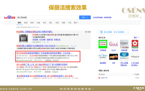This screenshot has height=91, width=145.
Task: Expand the 展开 arrow beside 相关企业
Action: click(138, 37)
